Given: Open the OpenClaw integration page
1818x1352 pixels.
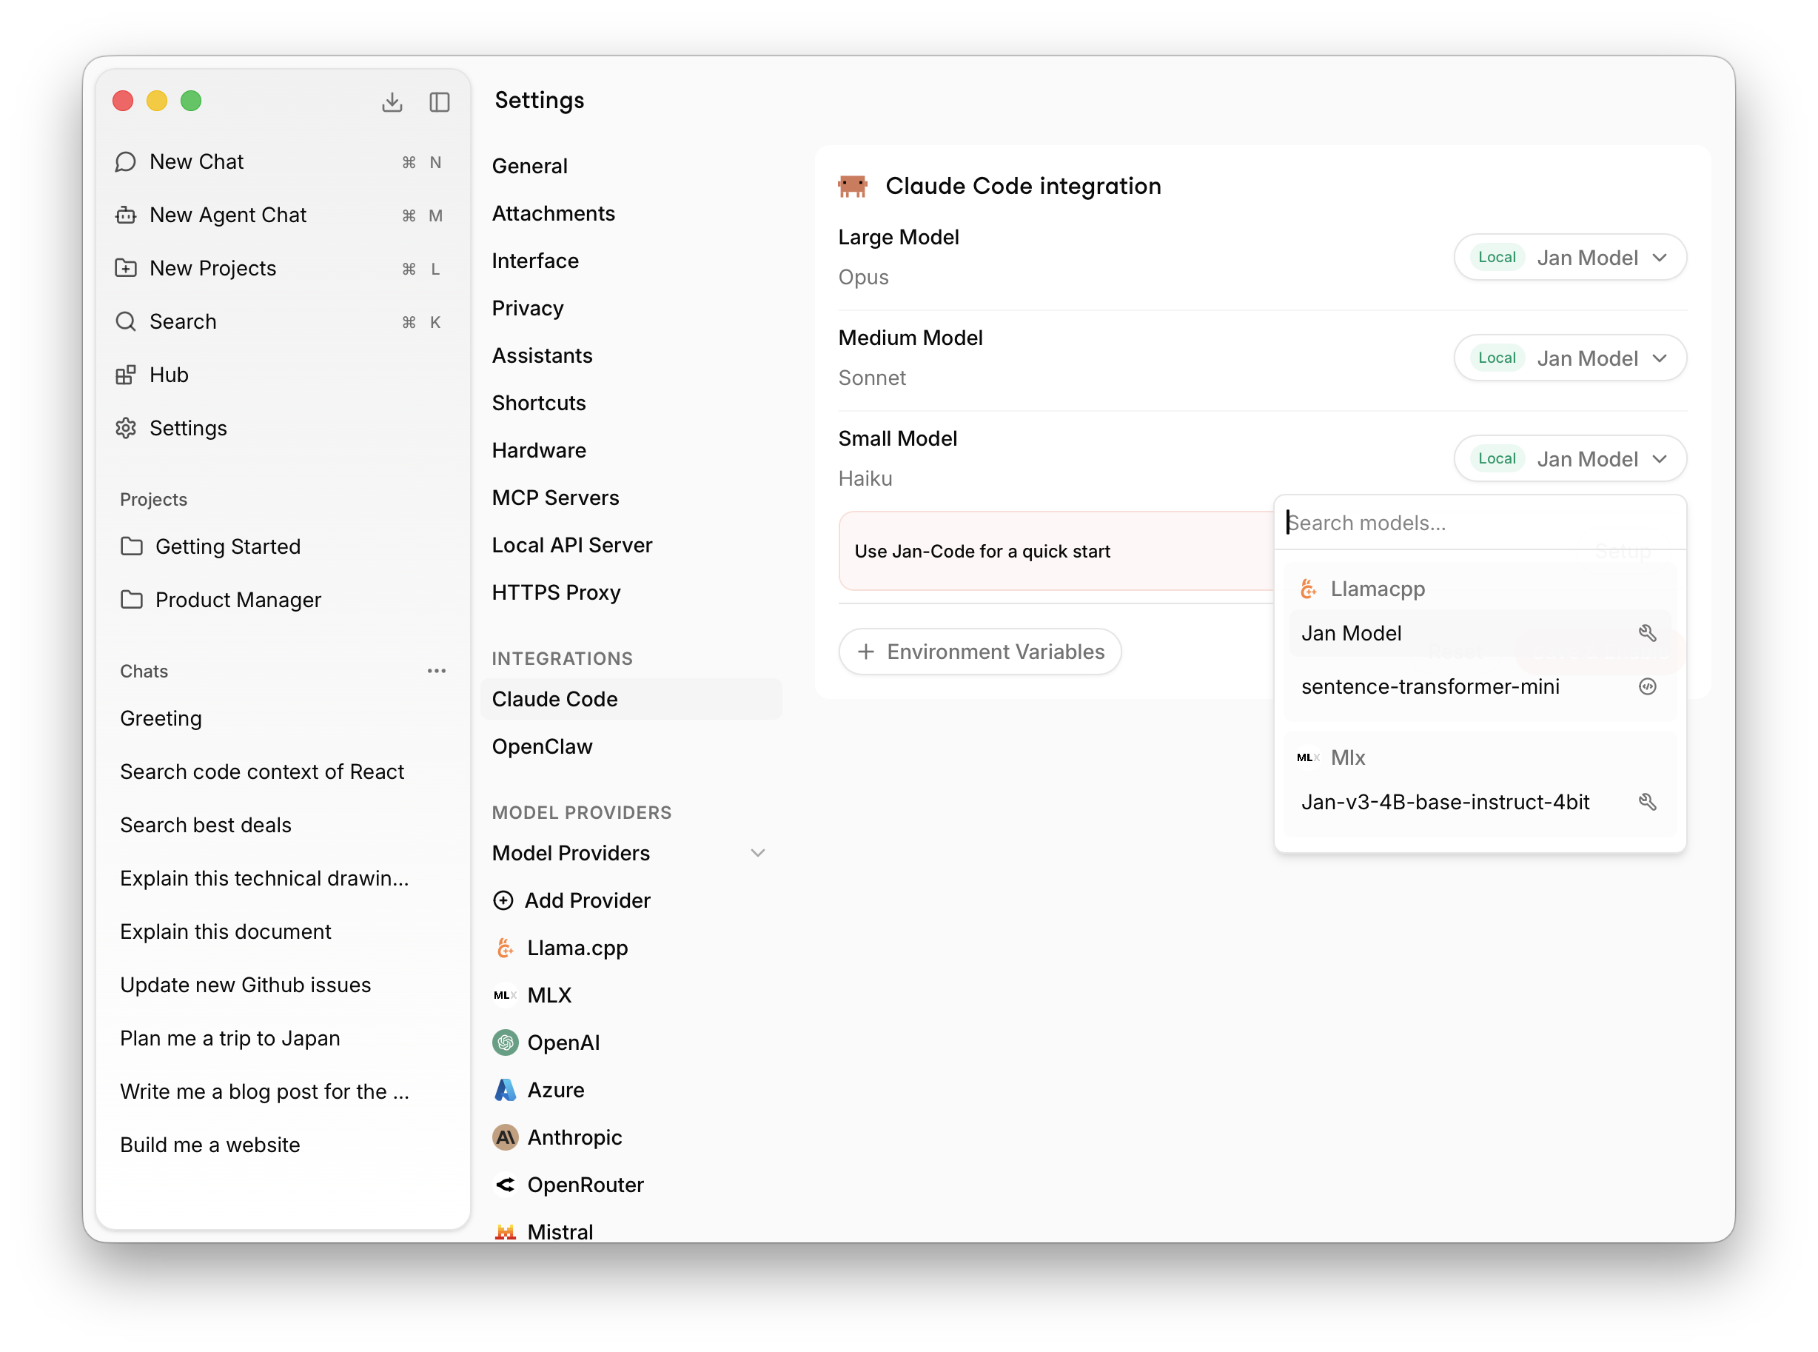Looking at the screenshot, I should click(542, 746).
